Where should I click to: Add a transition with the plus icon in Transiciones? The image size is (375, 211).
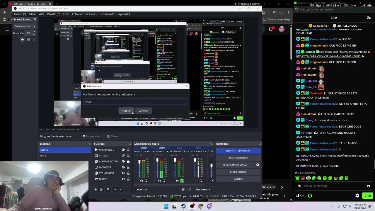tap(22, 39)
